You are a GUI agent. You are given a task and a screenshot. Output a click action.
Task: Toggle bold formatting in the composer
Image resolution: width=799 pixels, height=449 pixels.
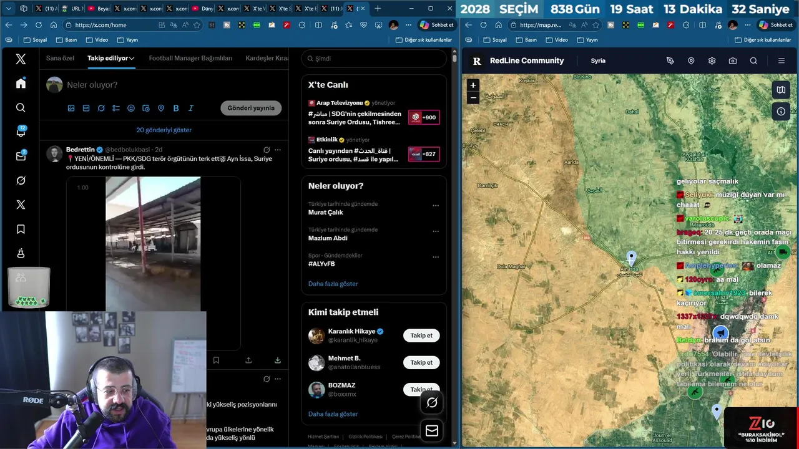(x=176, y=108)
